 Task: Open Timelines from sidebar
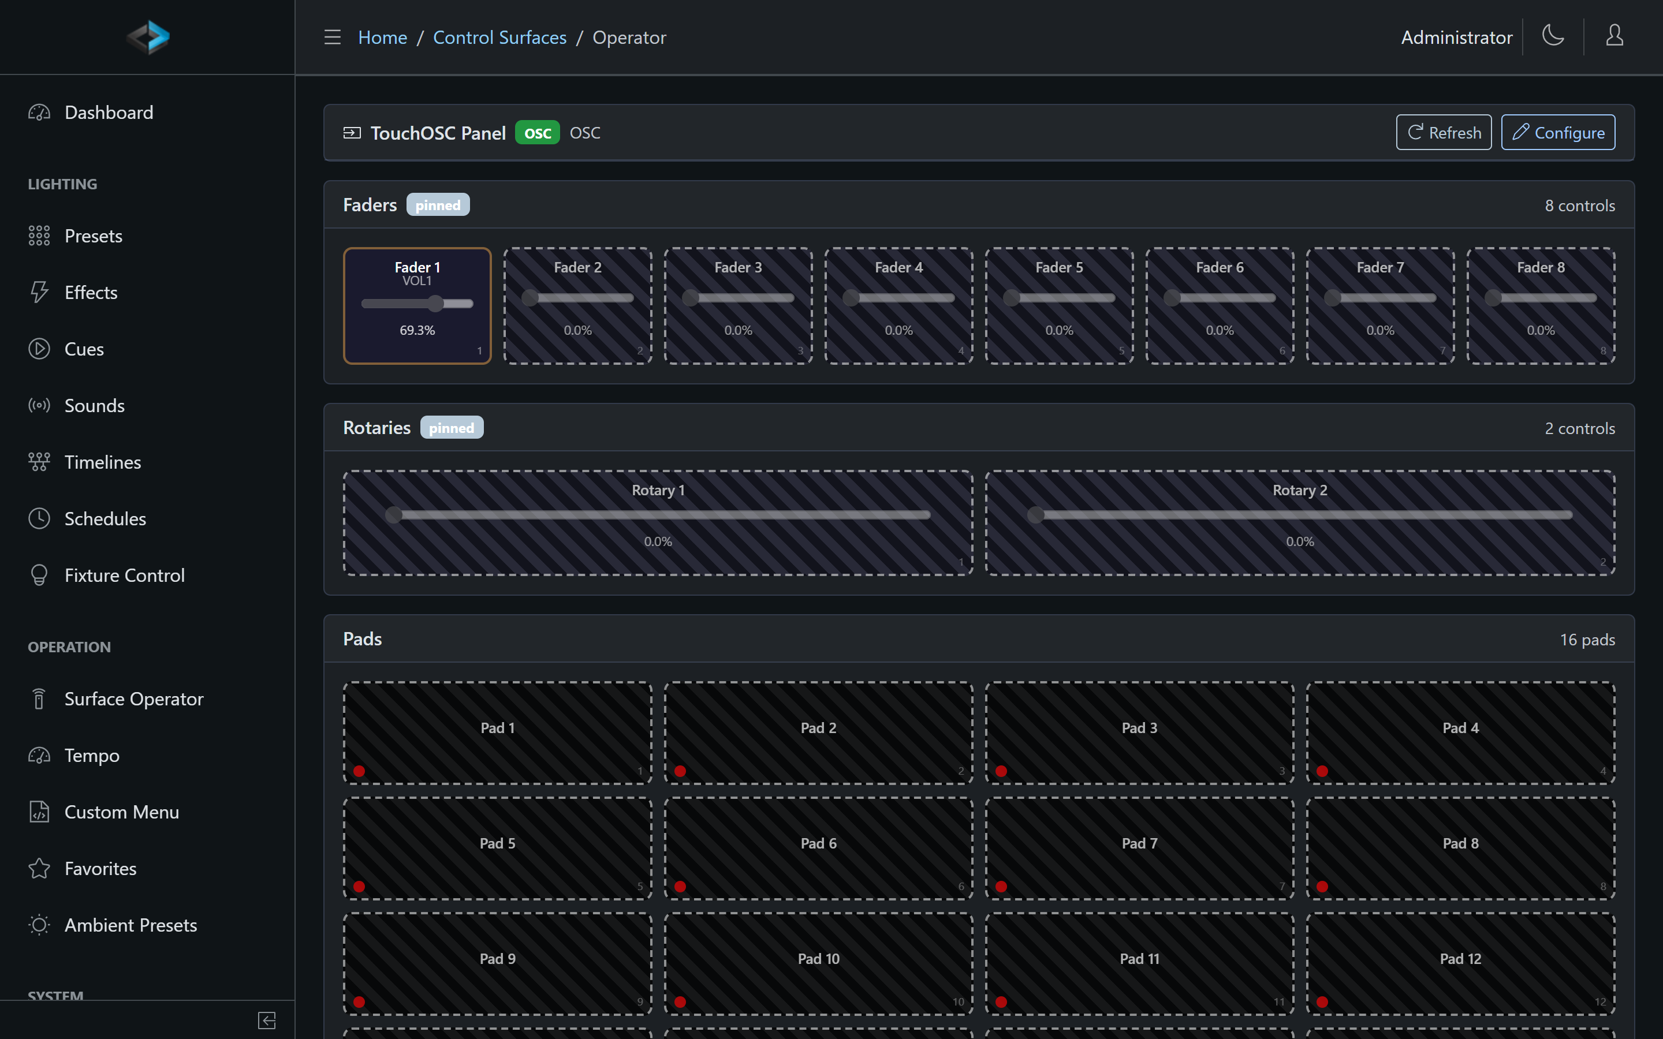pos(147,462)
